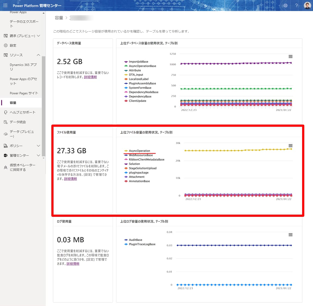Image resolution: width=313 pixels, height=306 pixels.
Task: Toggle ImportJobBase series in legend
Action: (136, 61)
